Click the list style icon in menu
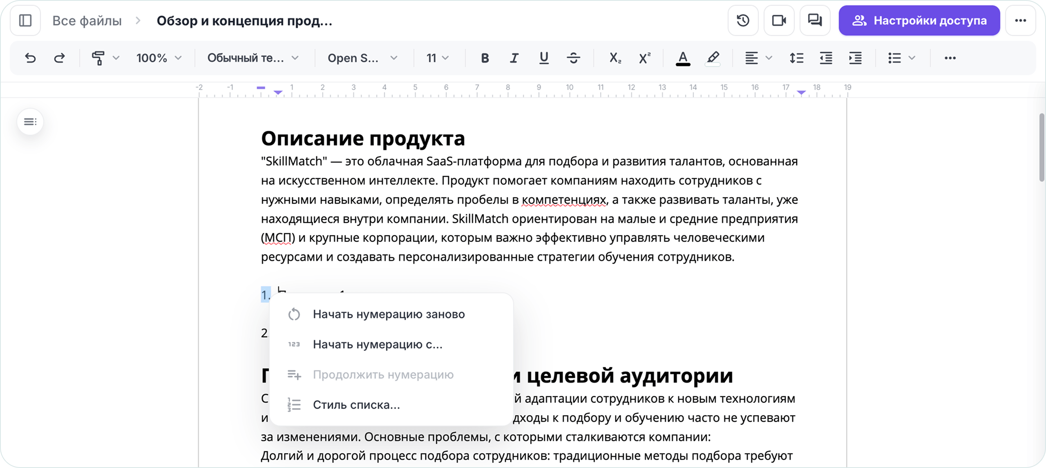This screenshot has height=468, width=1046. tap(294, 405)
